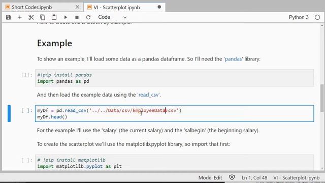325x183 pixels.
Task: Click the notebook vertical scrollbar thumb
Action: tap(322, 98)
